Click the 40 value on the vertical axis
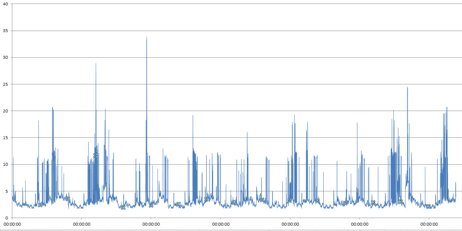 coord(5,4)
